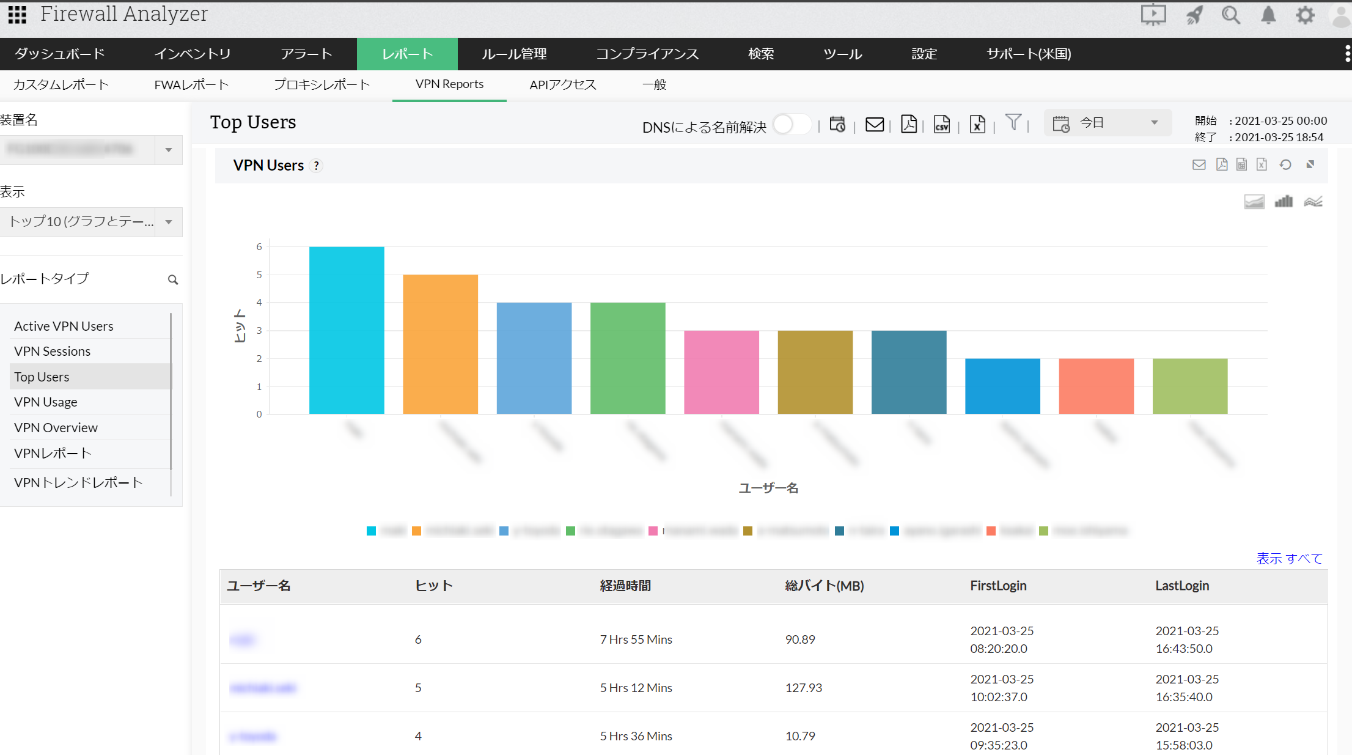Export the Top Users report as PDF

908,124
